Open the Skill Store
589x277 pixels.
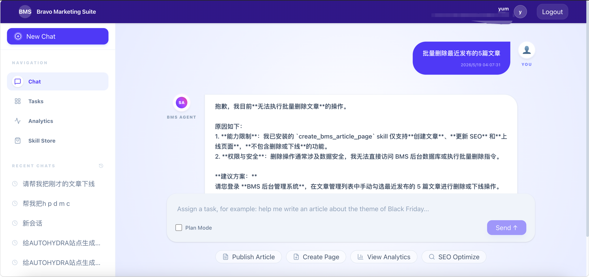tap(58, 141)
